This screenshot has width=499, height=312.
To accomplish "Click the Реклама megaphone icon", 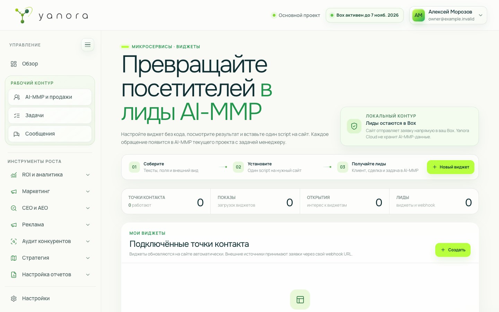I will (14, 225).
